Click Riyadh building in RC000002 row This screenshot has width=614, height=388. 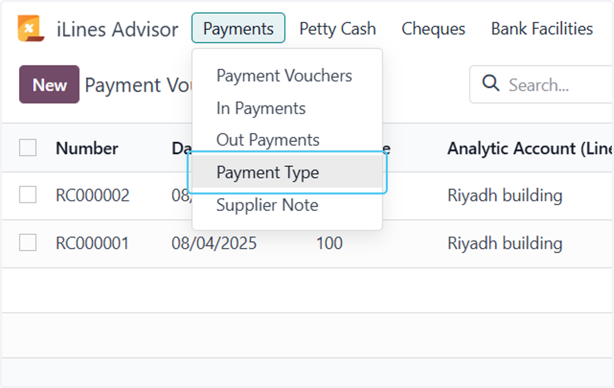click(505, 196)
